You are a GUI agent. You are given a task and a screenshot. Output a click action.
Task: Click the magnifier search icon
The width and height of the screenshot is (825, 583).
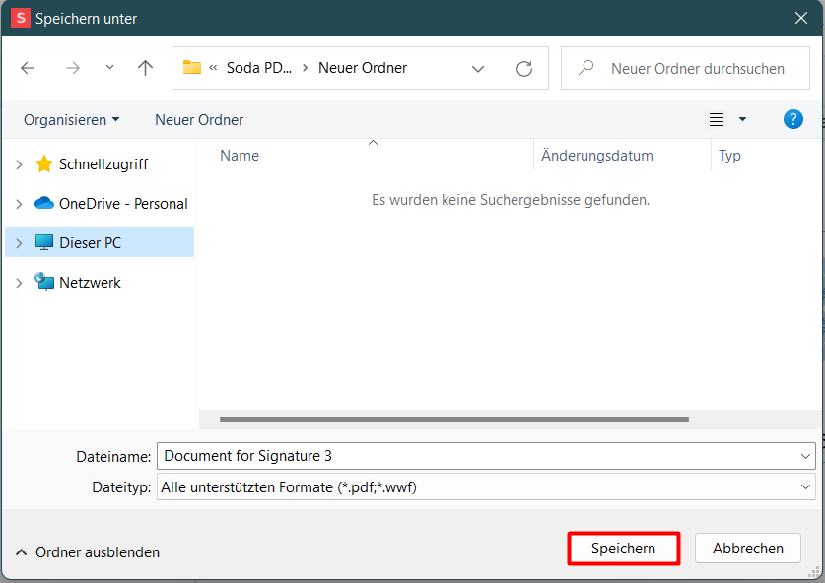pos(585,68)
